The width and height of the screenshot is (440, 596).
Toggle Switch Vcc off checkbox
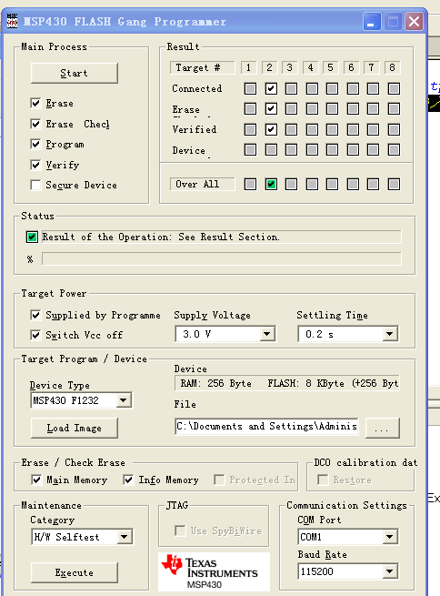pyautogui.click(x=35, y=335)
